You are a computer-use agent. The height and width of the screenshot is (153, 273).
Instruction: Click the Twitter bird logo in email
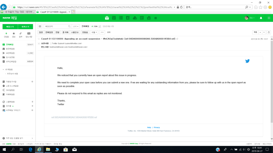[247, 61]
